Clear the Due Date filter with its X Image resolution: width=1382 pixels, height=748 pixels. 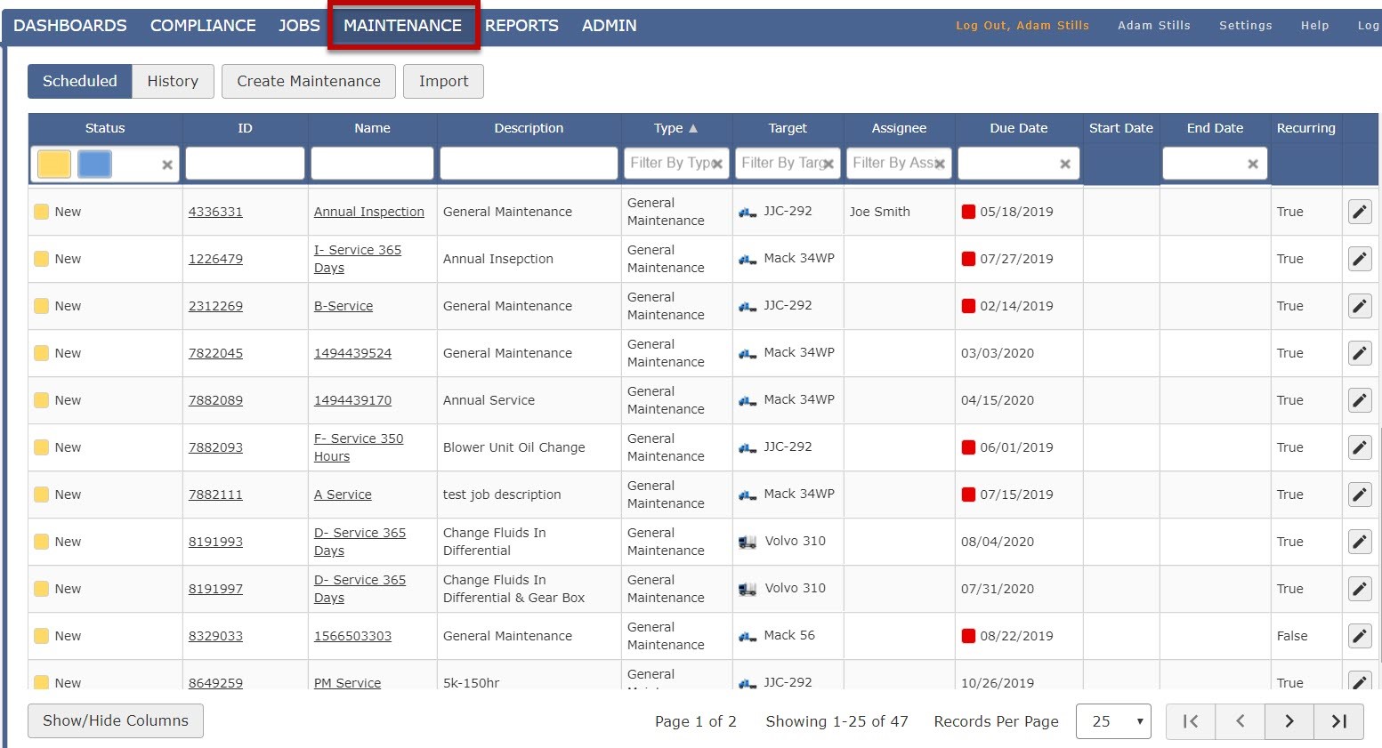click(1064, 164)
